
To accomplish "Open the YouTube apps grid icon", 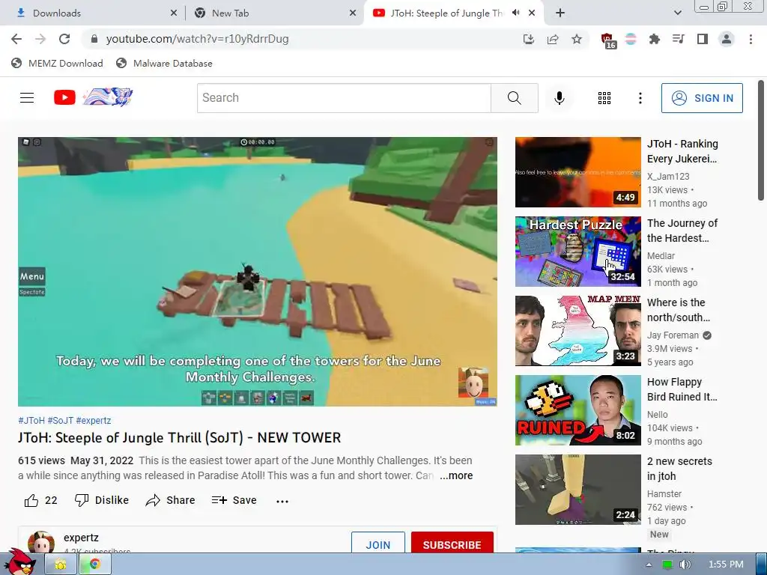I will (604, 98).
